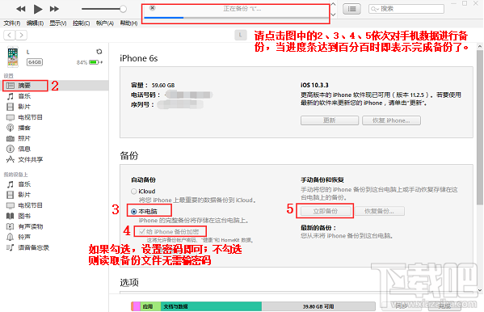The image size is (484, 312).
Task: Click the backup progress bar
Action: pos(236,18)
